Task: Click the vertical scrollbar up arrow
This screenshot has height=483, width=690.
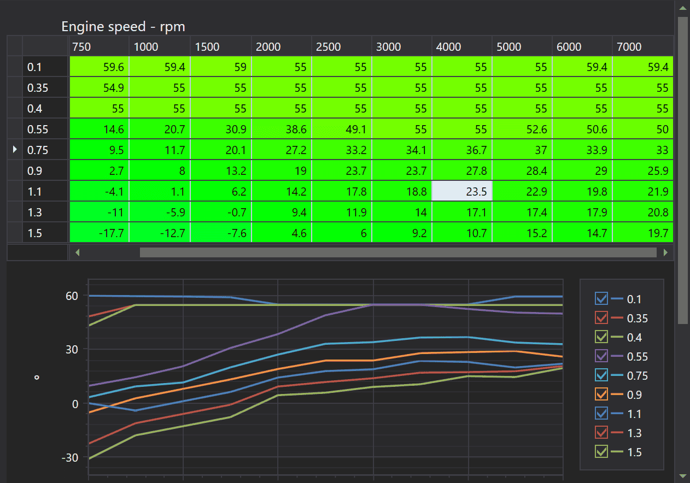Action: (x=682, y=8)
